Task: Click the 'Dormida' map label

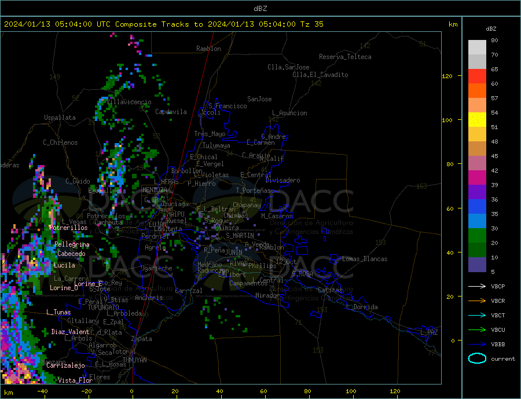Action: coord(365,307)
